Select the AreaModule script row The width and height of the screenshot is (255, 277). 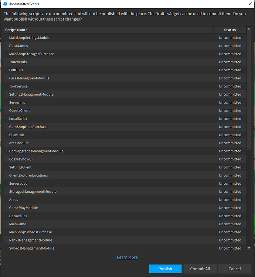[x=125, y=143]
